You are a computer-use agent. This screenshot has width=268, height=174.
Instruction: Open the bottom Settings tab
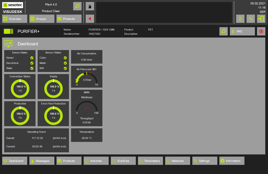click(x=205, y=161)
